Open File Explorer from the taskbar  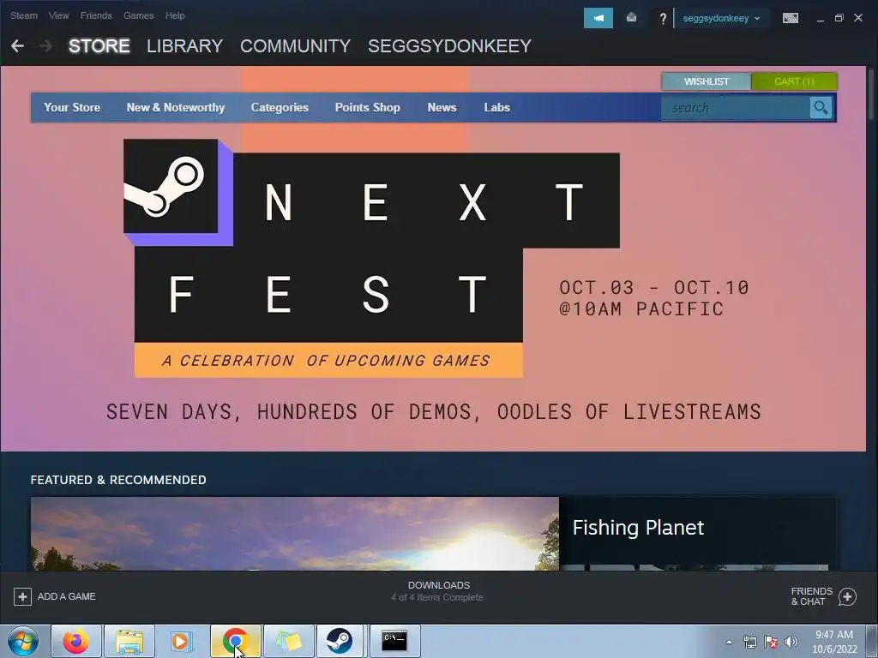129,641
